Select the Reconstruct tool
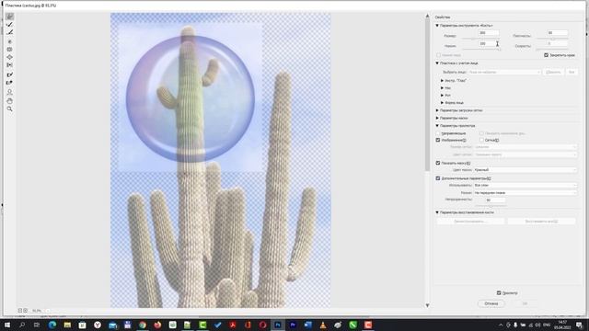This screenshot has height=331, width=589. point(10,25)
